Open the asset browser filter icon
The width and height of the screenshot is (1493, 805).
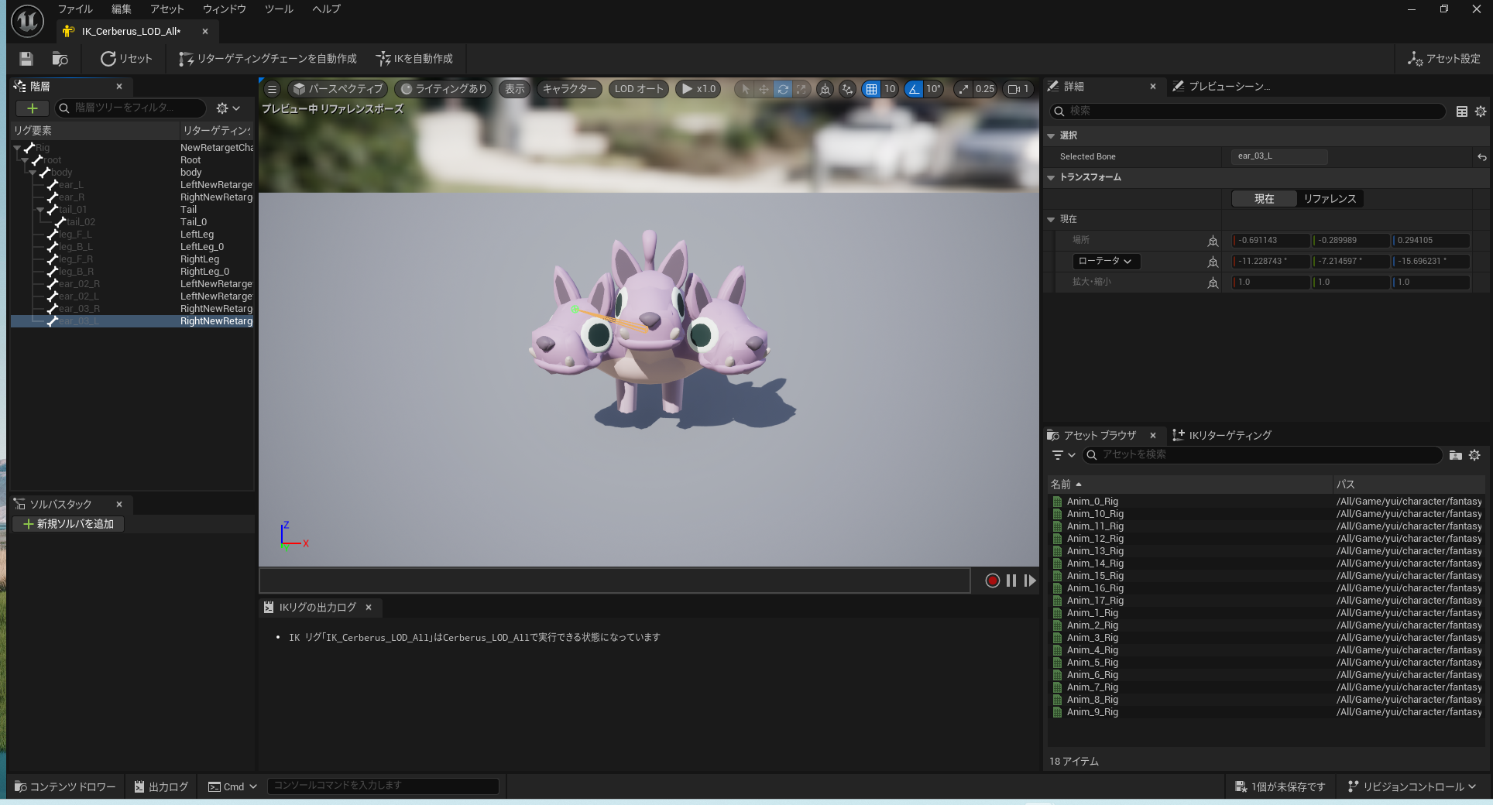(x=1062, y=455)
